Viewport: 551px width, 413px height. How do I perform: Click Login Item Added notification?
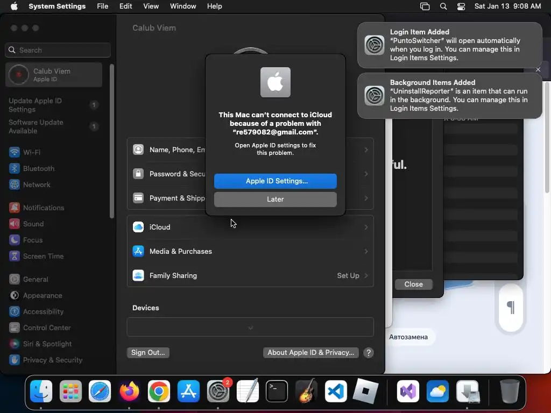pyautogui.click(x=449, y=45)
